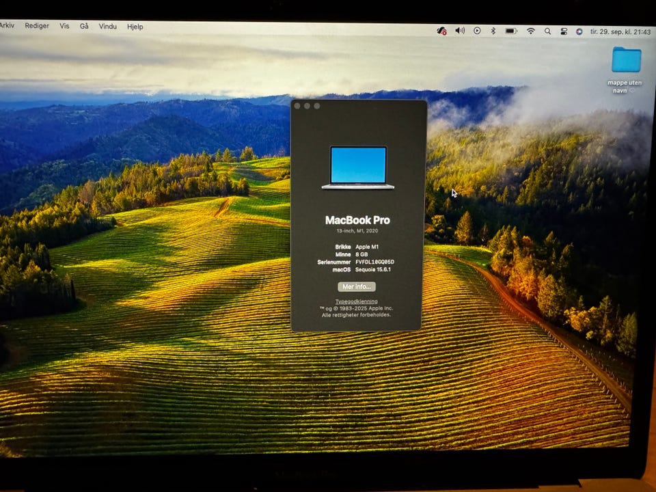Click the serial number FVFDL10GQ05D
Screen dimensions: 656x492
coord(375,262)
